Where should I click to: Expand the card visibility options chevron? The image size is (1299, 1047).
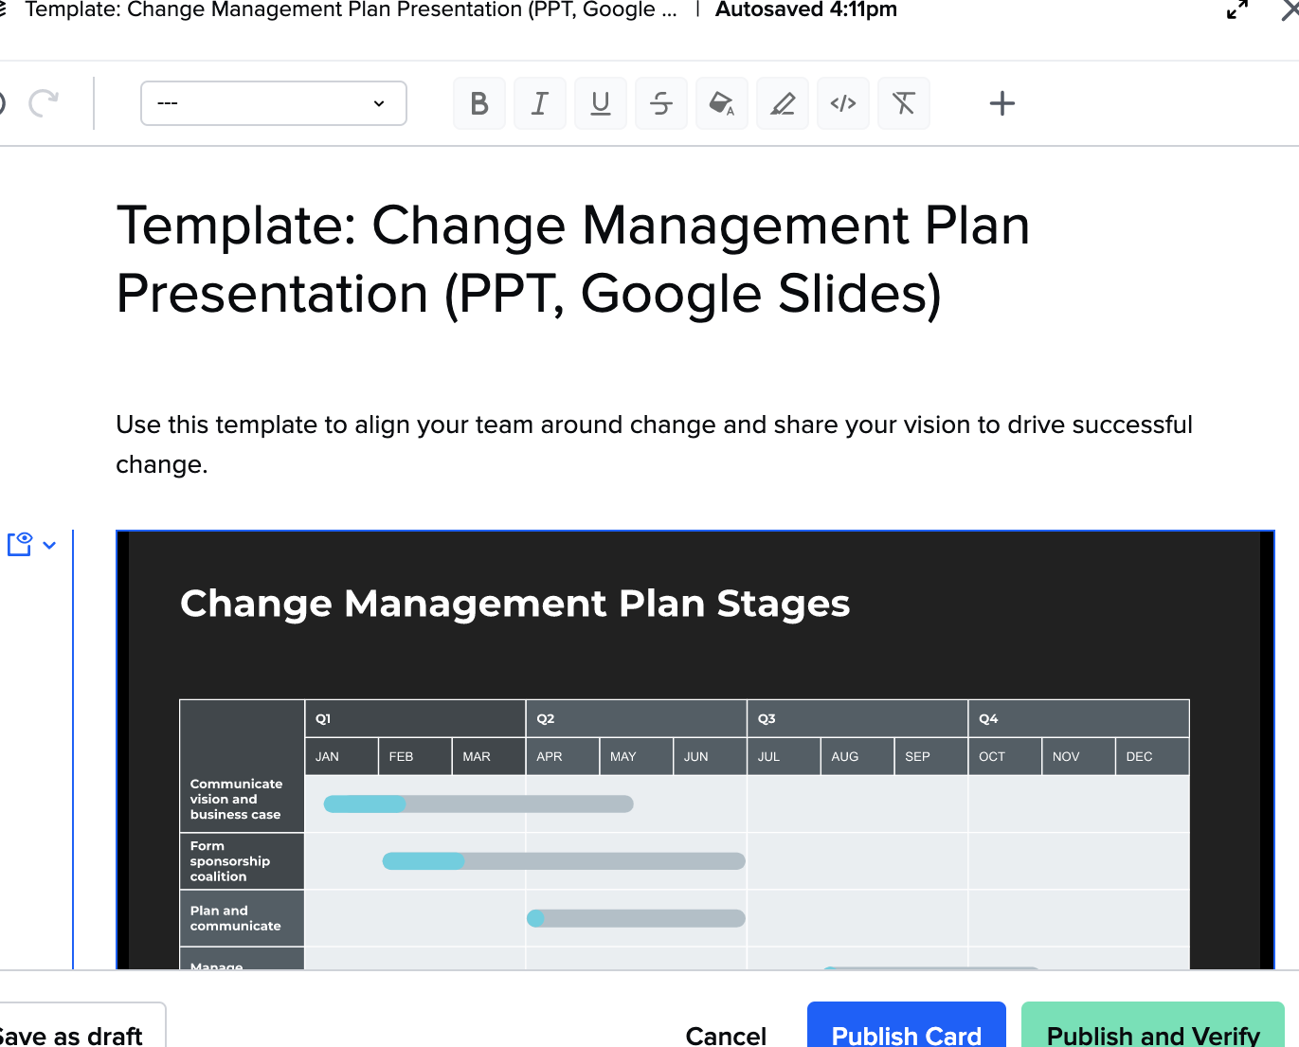coord(49,545)
